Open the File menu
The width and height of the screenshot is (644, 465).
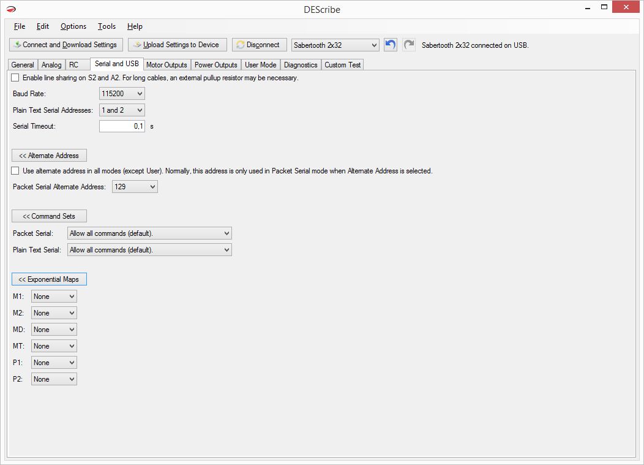click(20, 26)
